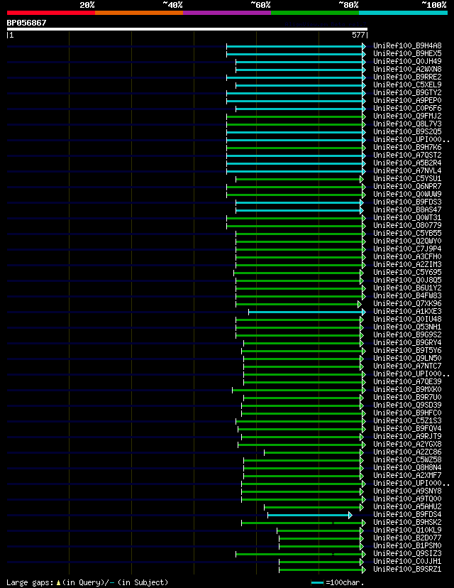Select the UniRef100_C5Y695 label
The image size is (454, 588).
407,272
